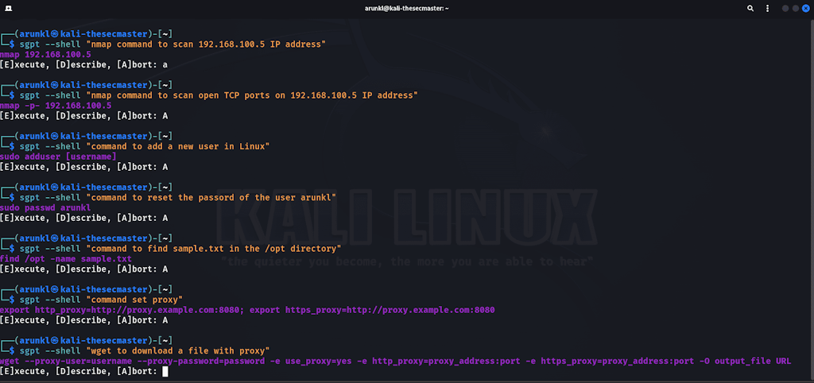The height and width of the screenshot is (383, 814).
Task: Click the sgpt command about scanning open TCP ports
Action: [219, 95]
